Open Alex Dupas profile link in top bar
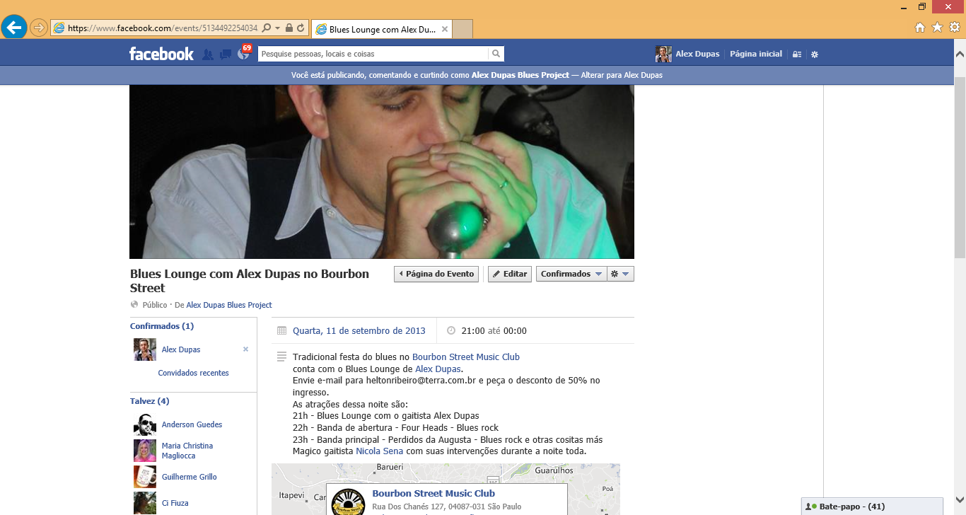This screenshot has height=515, width=966. coord(697,54)
